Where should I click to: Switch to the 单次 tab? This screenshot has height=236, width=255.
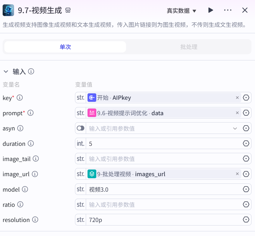65,47
